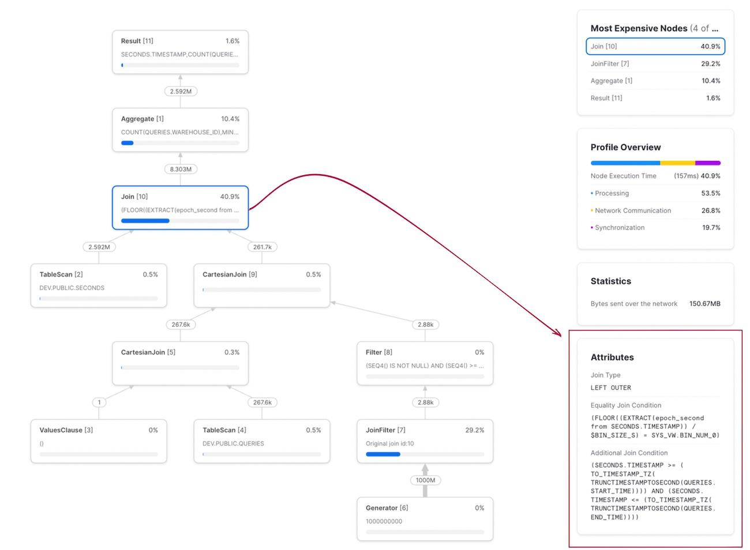Screen dimensions: 750x550
Task: Click the Additional Join Condition expression text
Action: (653, 491)
